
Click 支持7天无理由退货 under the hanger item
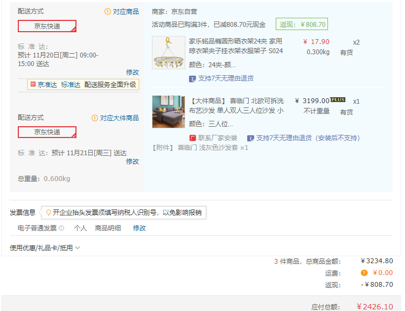coord(226,78)
